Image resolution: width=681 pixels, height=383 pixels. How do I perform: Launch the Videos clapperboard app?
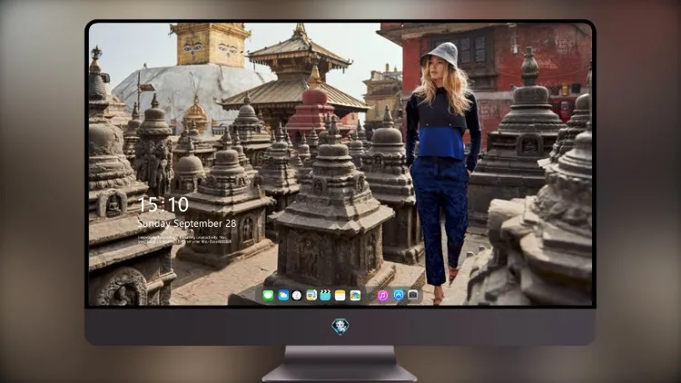tap(325, 296)
